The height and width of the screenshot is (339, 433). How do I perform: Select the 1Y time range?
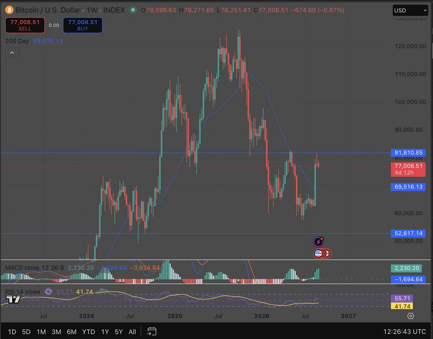tap(105, 331)
